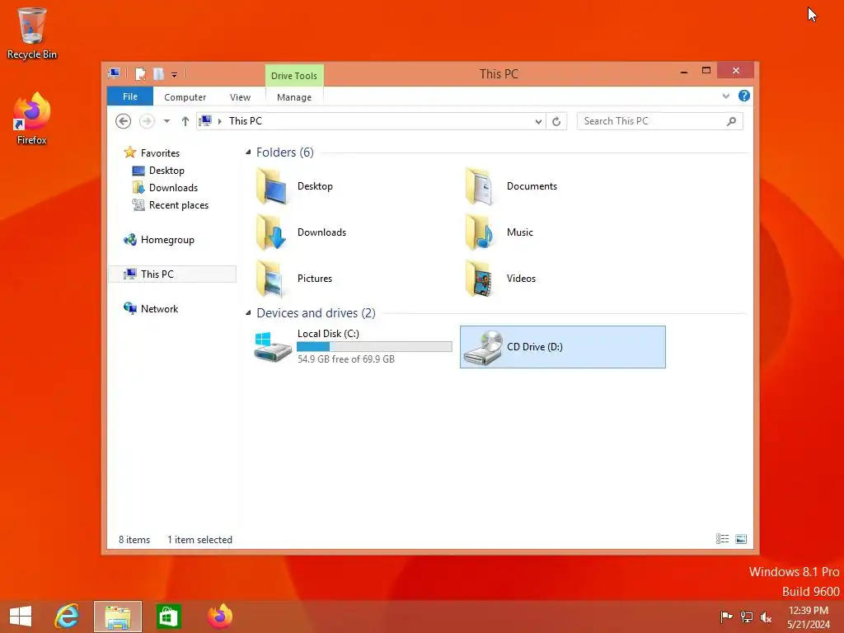Launch Firefox from the taskbar
844x633 pixels.
(x=220, y=617)
